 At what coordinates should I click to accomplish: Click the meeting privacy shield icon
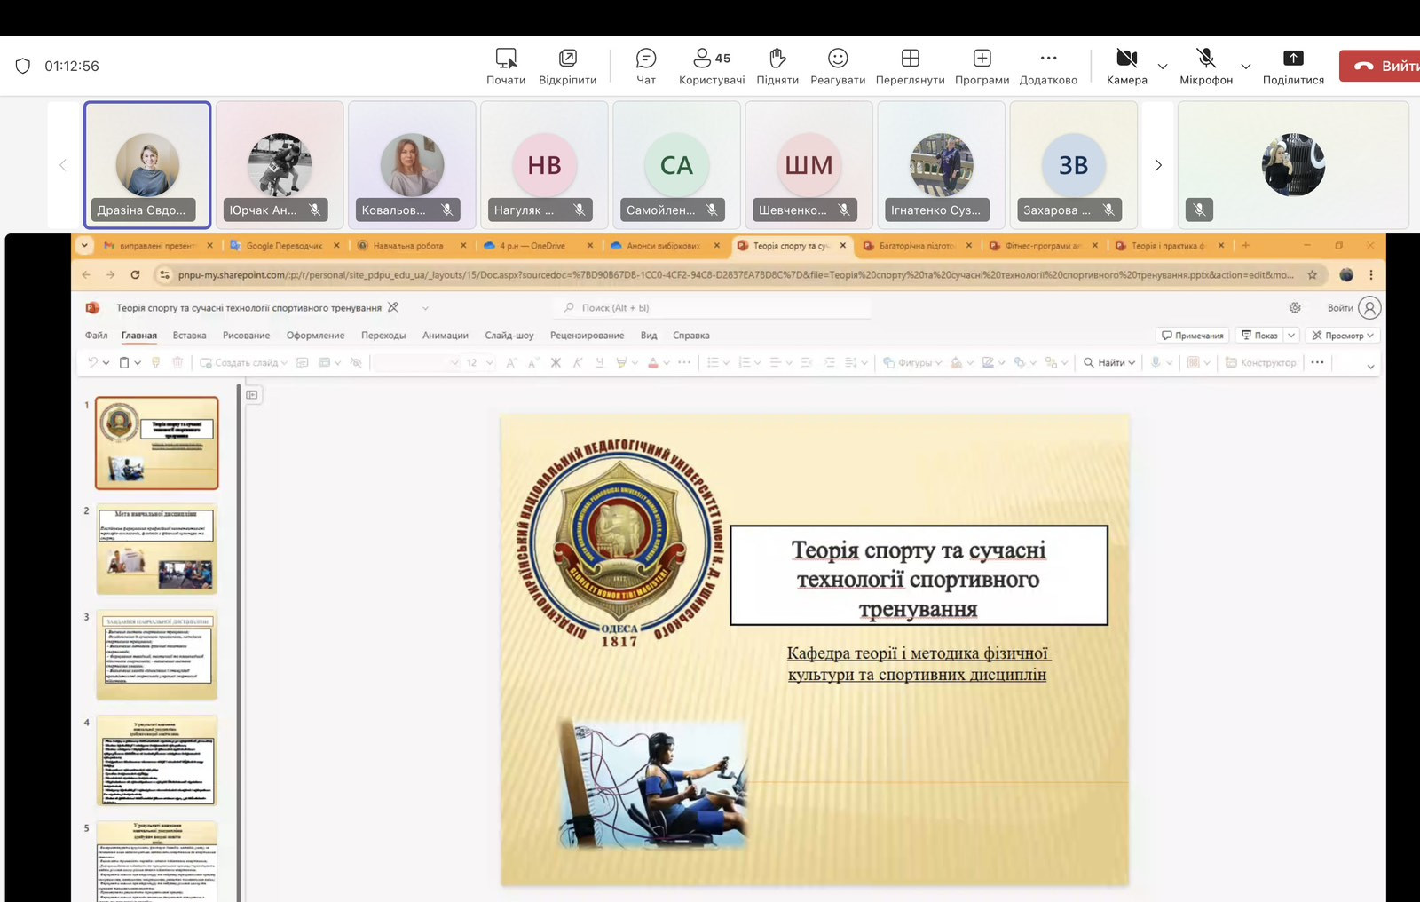tap(23, 66)
